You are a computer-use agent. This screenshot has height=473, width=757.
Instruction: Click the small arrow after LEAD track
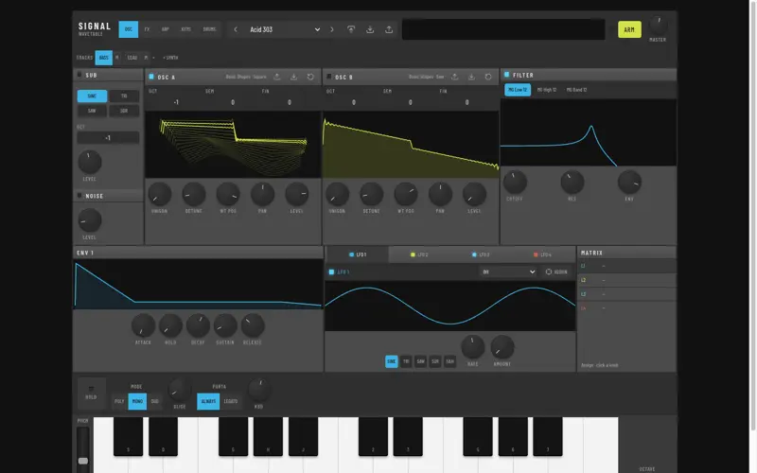pyautogui.click(x=153, y=58)
